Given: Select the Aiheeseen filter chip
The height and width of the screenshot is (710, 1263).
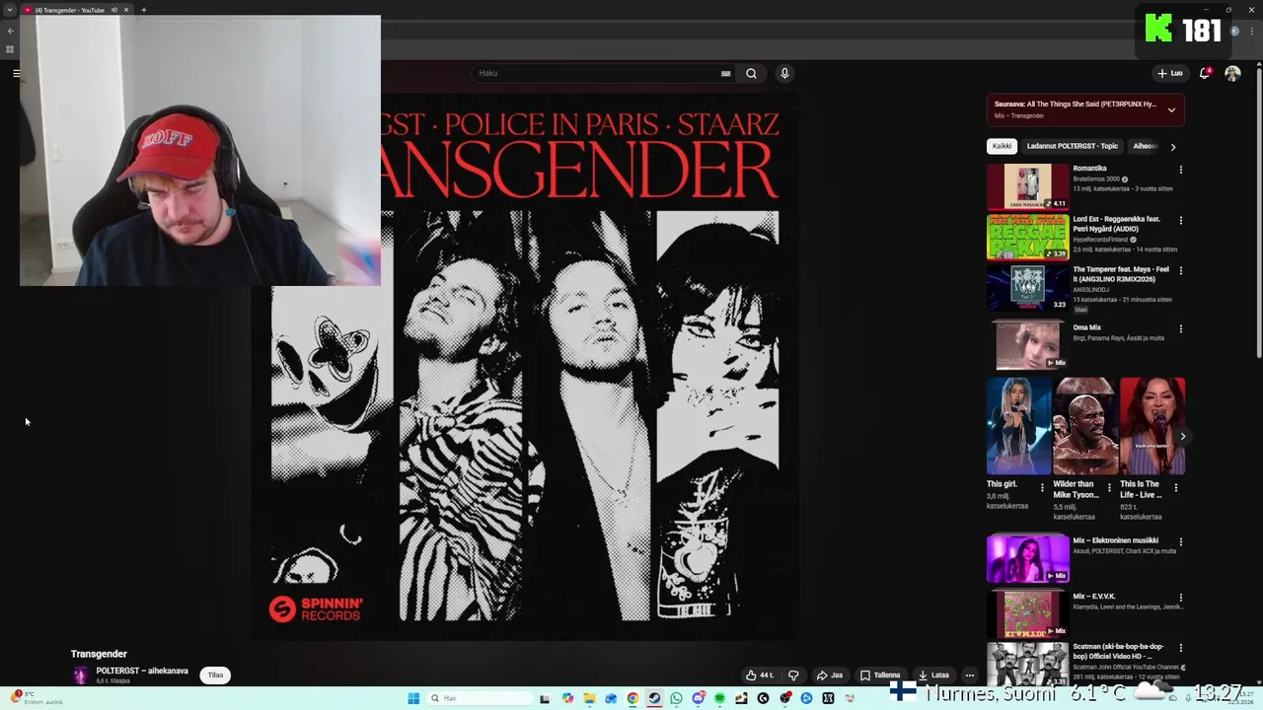Looking at the screenshot, I should point(1145,146).
